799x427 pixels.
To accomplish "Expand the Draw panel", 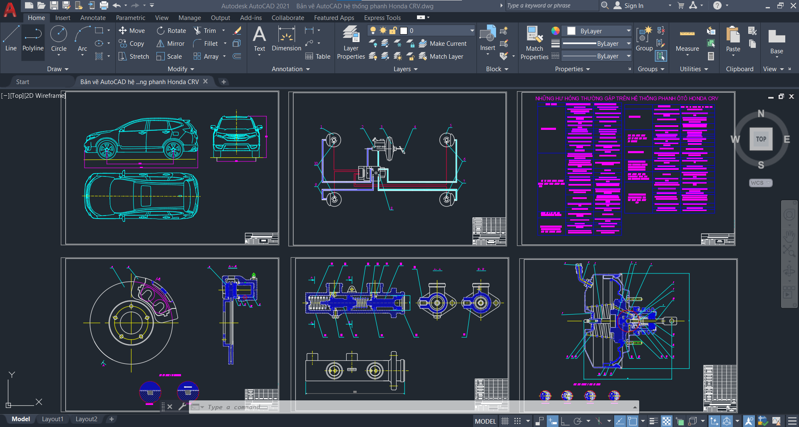I will (57, 69).
